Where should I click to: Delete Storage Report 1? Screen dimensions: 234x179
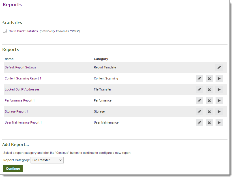click(209, 112)
